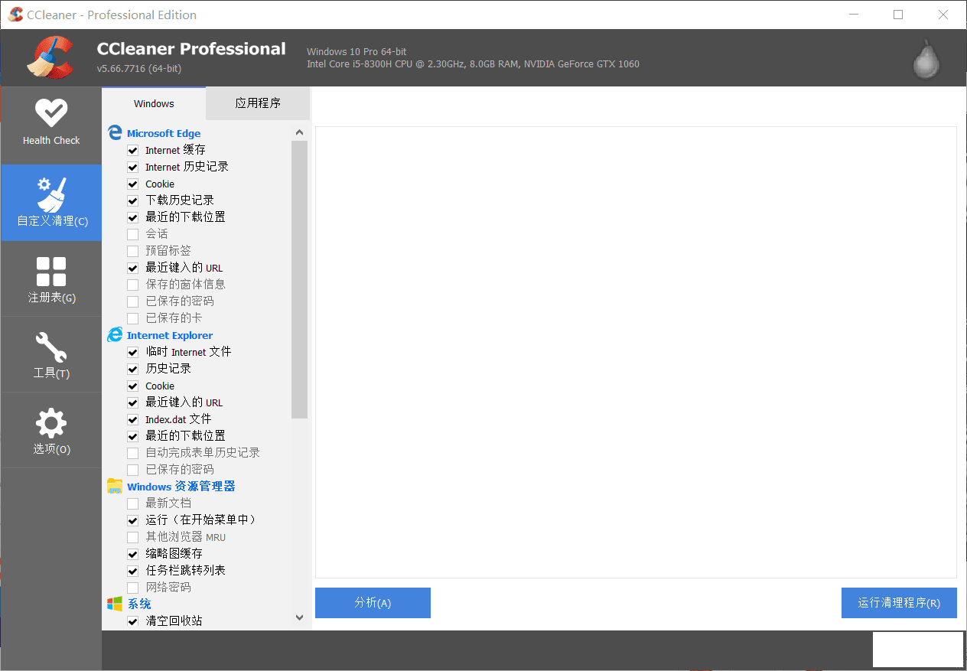Uncheck Edge Internet 缓存 checkbox
The width and height of the screenshot is (967, 671).
click(x=133, y=150)
